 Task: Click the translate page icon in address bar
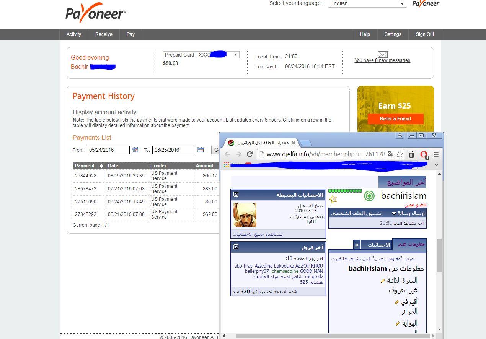click(391, 154)
